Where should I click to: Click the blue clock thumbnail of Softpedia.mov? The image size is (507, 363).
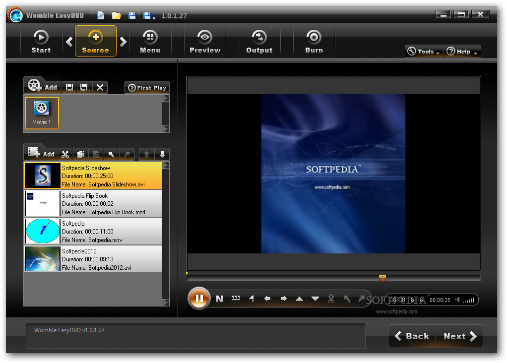43,231
